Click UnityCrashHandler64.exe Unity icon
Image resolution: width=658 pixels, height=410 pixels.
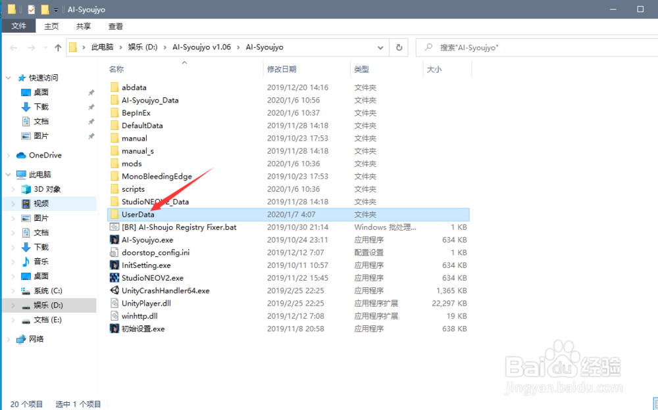pyautogui.click(x=114, y=290)
